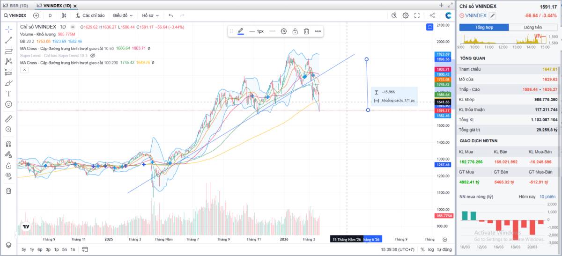The height and width of the screenshot is (256, 562).
Task: Open candlestick chart style selector
Action: [64, 15]
